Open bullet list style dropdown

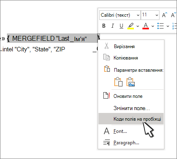click(168, 26)
